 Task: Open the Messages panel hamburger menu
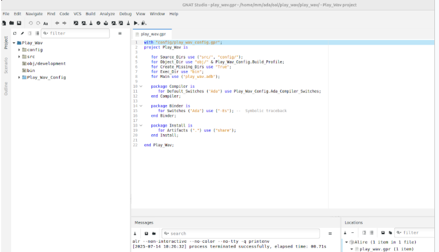(x=330, y=233)
